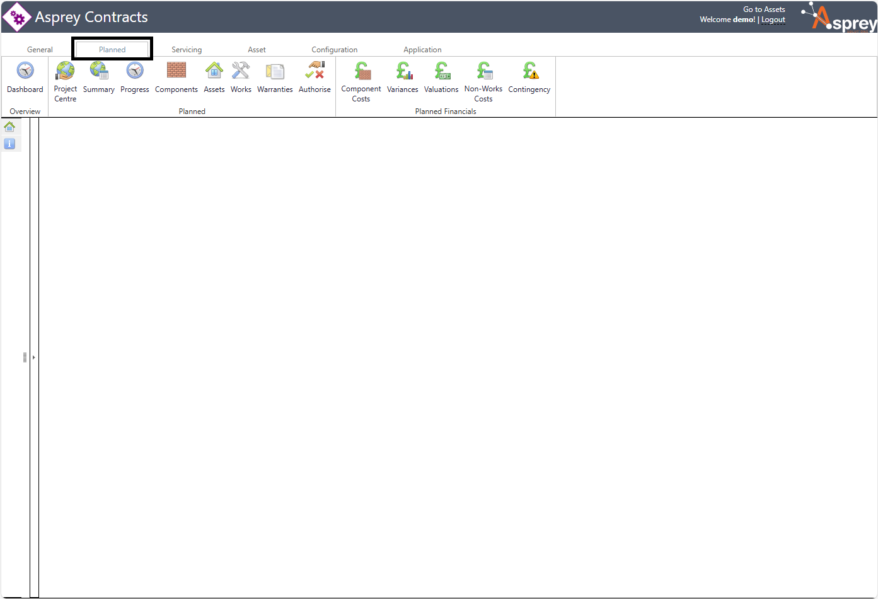Viewport: 878px width, 599px height.
Task: Expand the left side panel arrow
Action: 33,357
